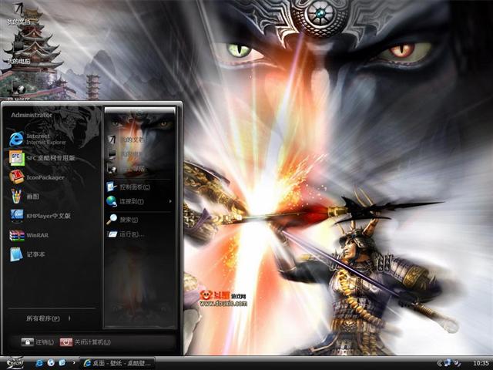Open 我的电脑 desktop icon

point(18,52)
